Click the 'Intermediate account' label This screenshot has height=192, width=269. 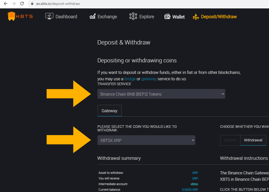pos(113,184)
